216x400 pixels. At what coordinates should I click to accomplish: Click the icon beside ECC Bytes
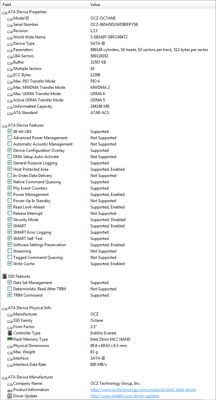tap(10, 75)
